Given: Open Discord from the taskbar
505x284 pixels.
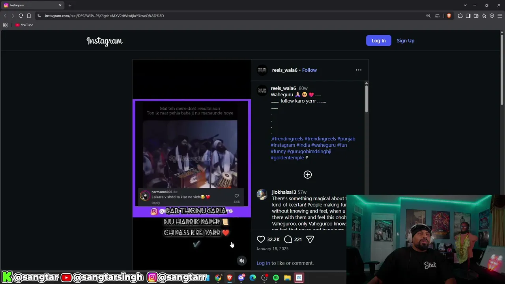Looking at the screenshot, I should point(241,278).
